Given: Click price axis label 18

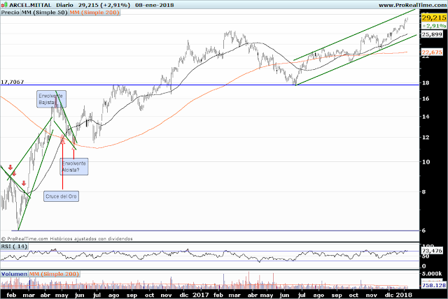Looking at the screenshot, I should pyautogui.click(x=426, y=83).
